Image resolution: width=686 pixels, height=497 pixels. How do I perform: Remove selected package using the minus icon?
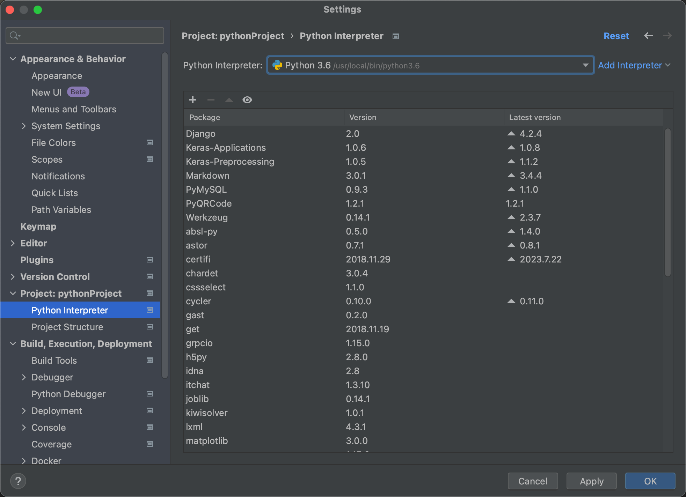211,100
